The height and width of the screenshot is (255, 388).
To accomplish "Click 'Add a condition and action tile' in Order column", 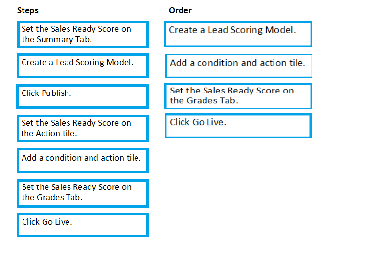I will (x=238, y=66).
